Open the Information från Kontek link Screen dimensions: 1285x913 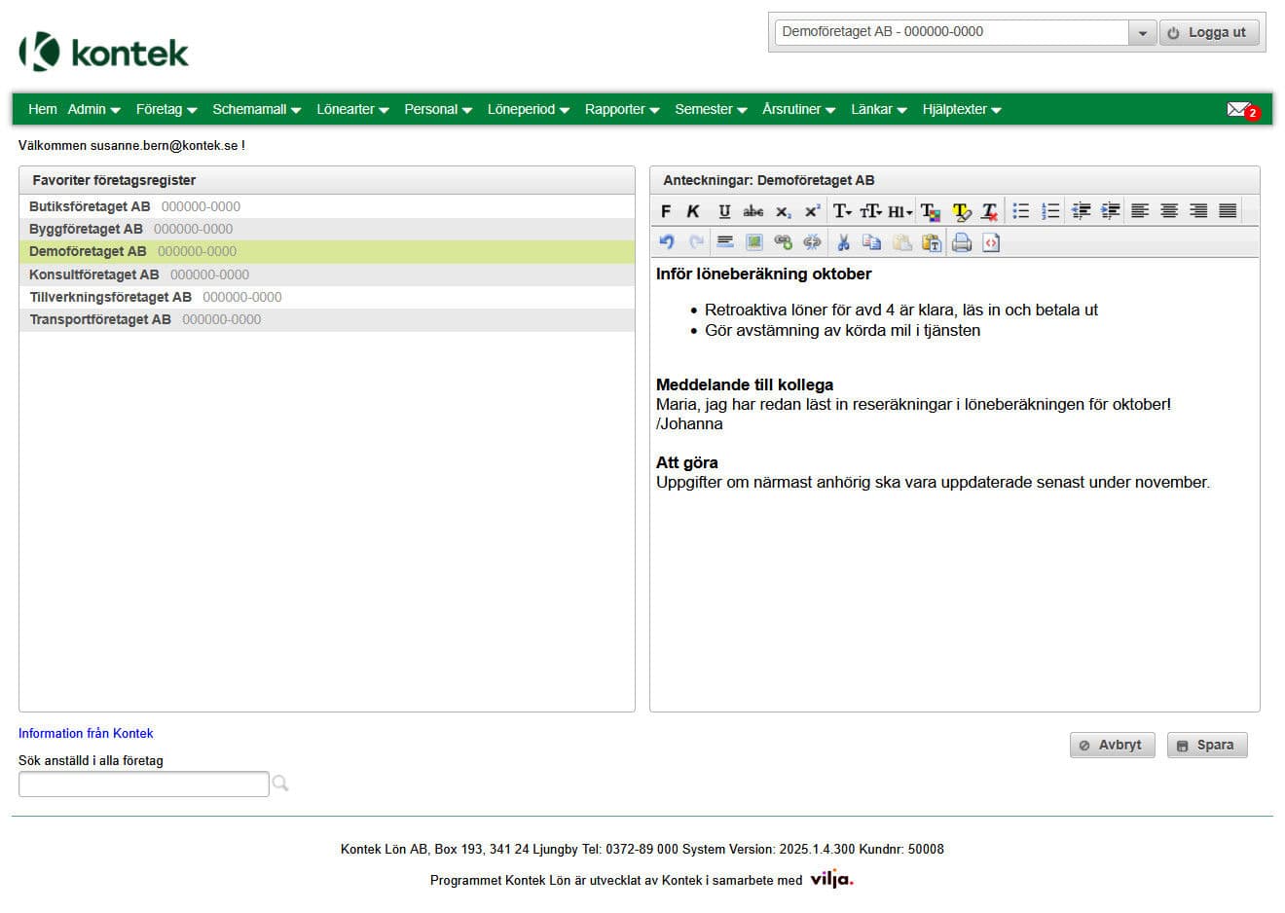(x=86, y=734)
